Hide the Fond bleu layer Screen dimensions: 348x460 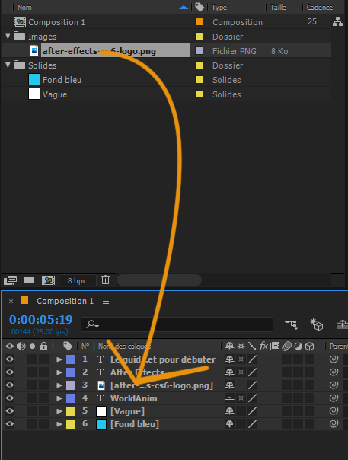10,423
